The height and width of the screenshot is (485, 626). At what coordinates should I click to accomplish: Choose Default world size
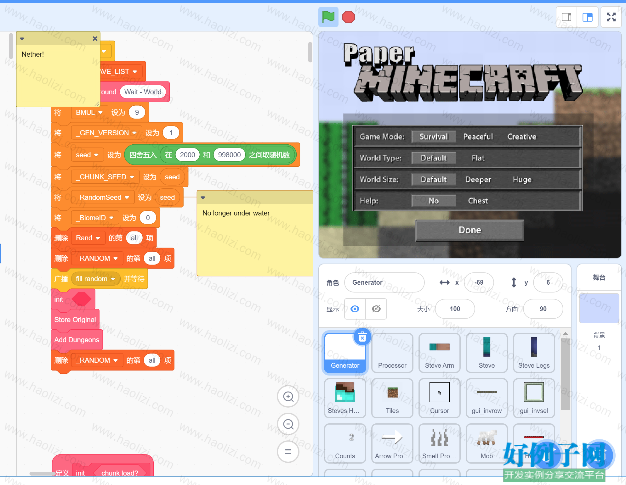coord(434,179)
